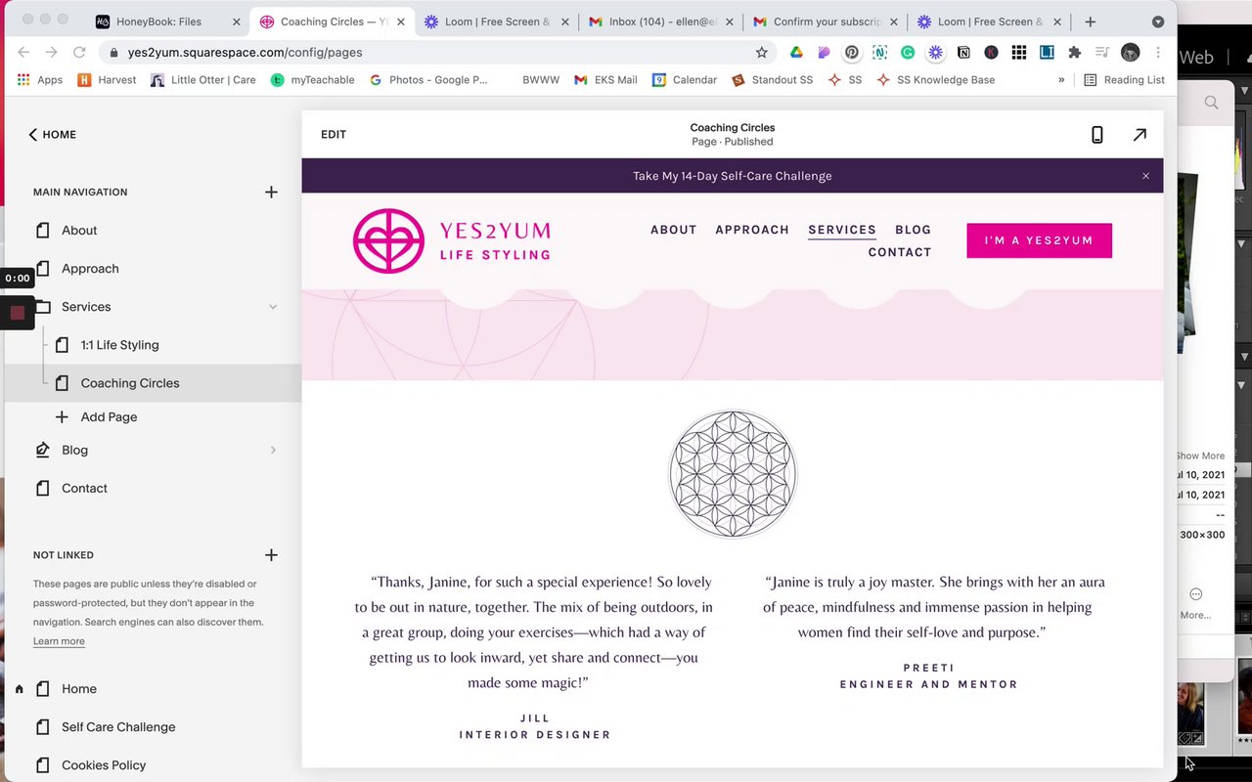Stop the Loom screen recording
Viewport: 1252px width, 782px height.
18,313
